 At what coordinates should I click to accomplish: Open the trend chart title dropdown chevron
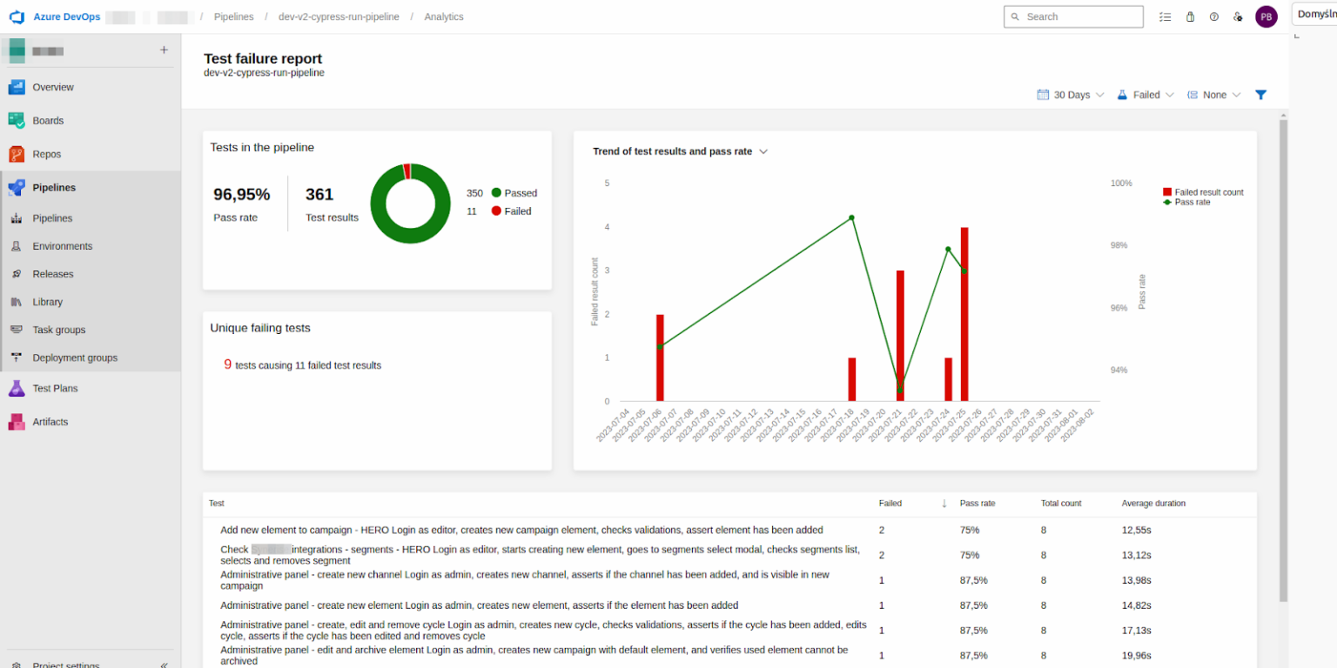pyautogui.click(x=763, y=151)
